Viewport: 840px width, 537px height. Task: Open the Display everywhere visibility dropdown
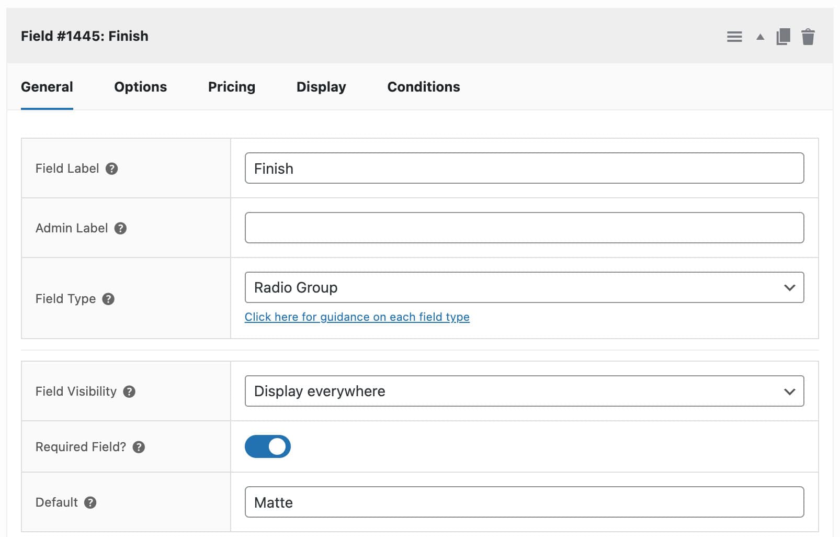point(524,391)
